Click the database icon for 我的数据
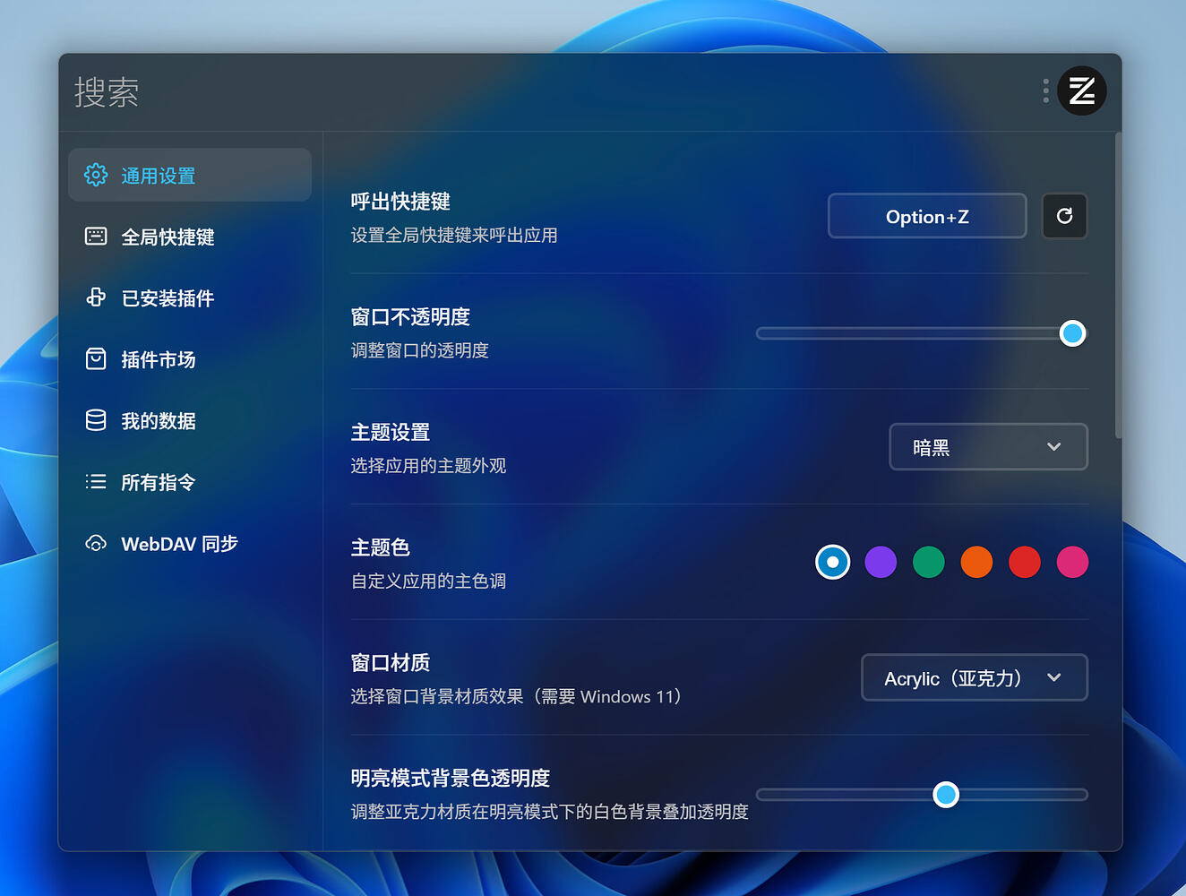 click(x=96, y=420)
